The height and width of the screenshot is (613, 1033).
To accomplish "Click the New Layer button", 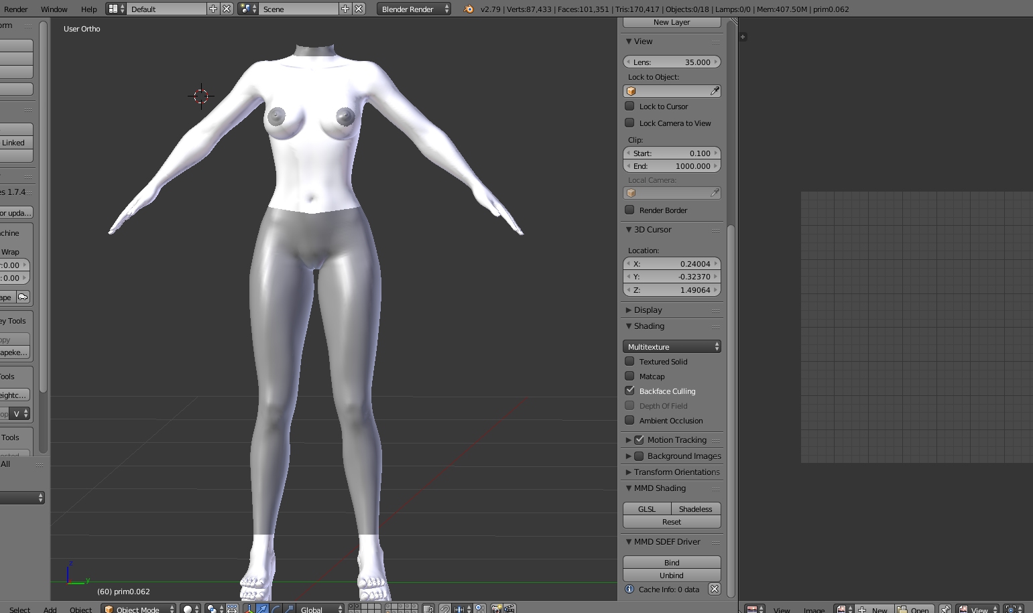I will click(x=672, y=22).
